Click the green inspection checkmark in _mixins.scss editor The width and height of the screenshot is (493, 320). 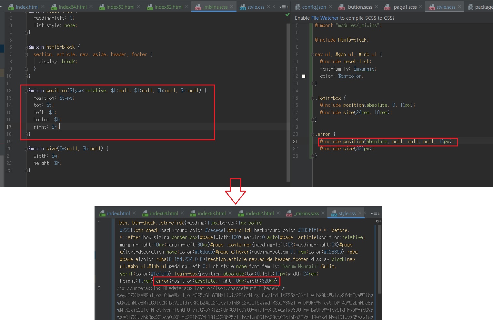pyautogui.click(x=287, y=15)
